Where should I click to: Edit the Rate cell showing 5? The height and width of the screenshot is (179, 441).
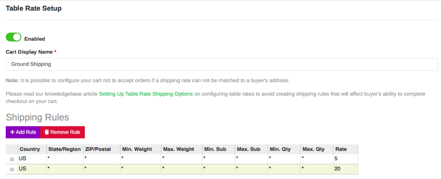pos(346,159)
